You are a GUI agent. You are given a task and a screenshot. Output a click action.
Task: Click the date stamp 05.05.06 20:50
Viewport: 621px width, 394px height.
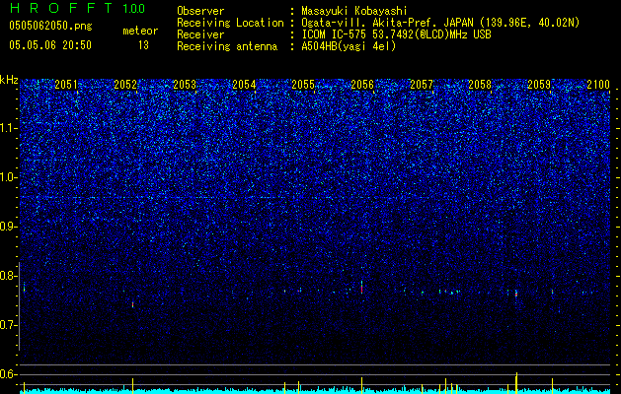tap(50, 45)
